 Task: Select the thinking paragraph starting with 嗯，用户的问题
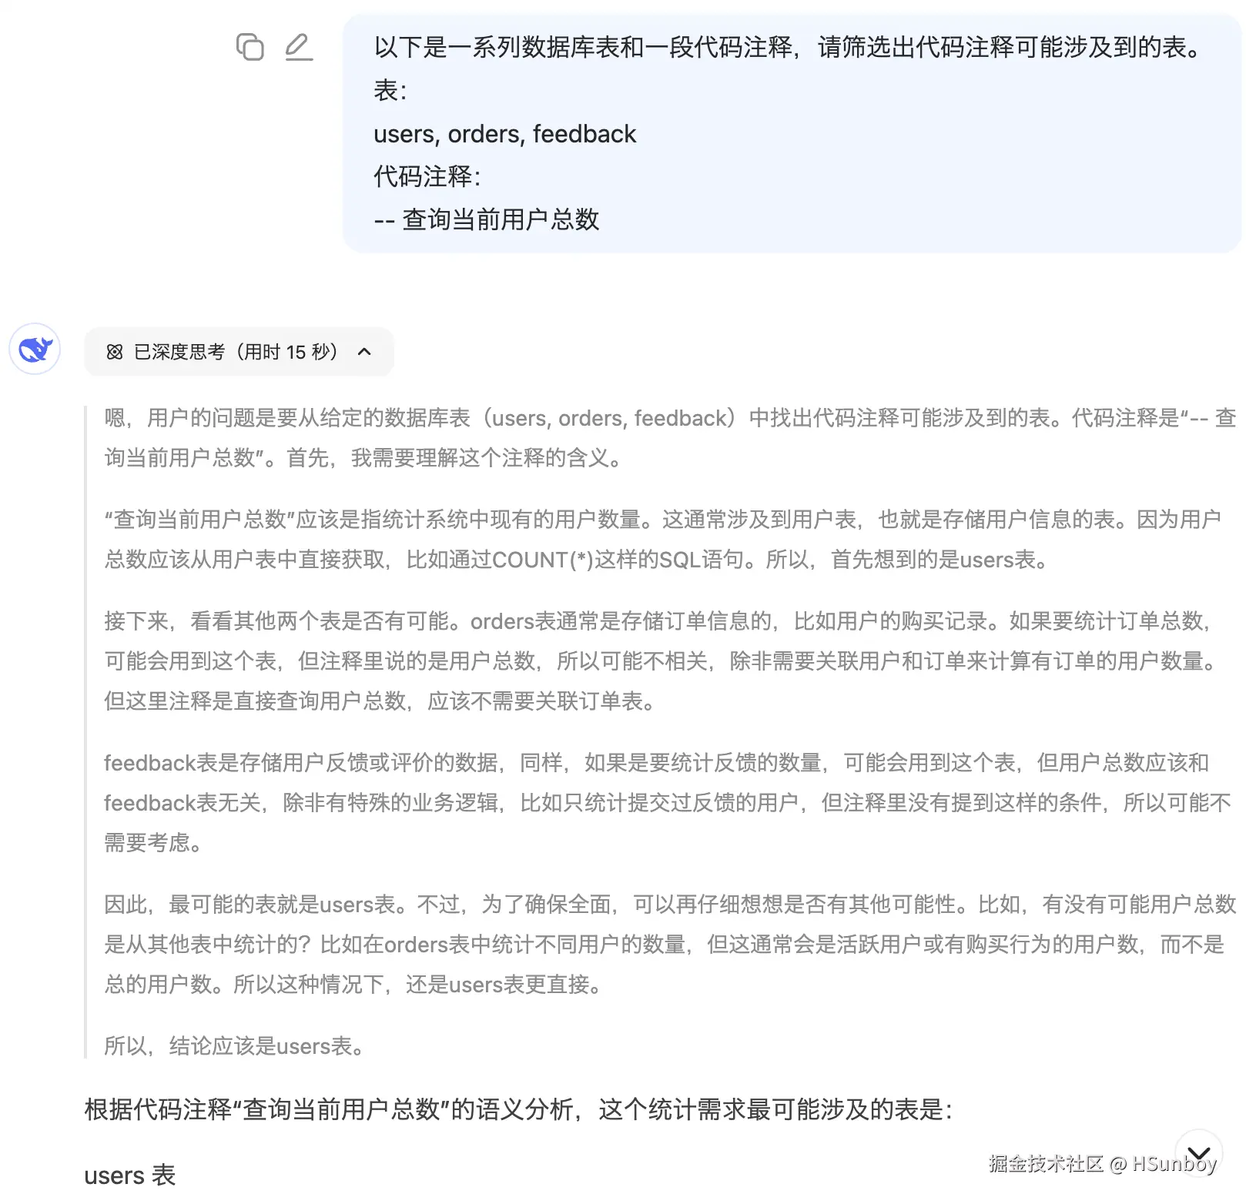tap(670, 437)
